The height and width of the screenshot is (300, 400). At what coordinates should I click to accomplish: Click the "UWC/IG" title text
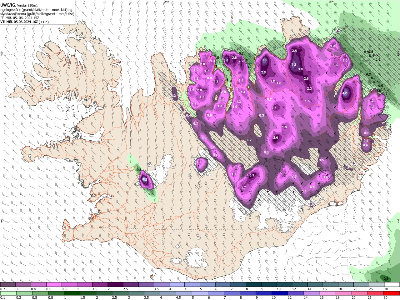pos(7,5)
